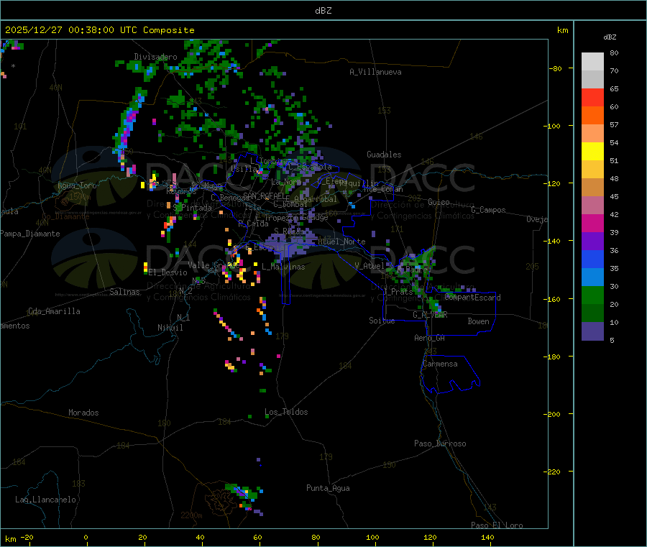Screen dimensions: 647x547
Task: Click the Paso_El_Loro label
Action: coord(497,525)
